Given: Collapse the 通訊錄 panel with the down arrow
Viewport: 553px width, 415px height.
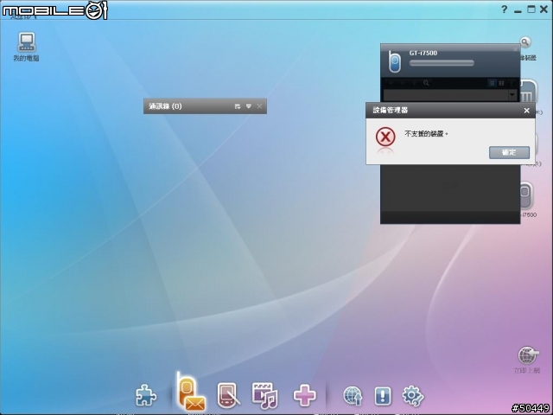Looking at the screenshot, I should pyautogui.click(x=249, y=105).
